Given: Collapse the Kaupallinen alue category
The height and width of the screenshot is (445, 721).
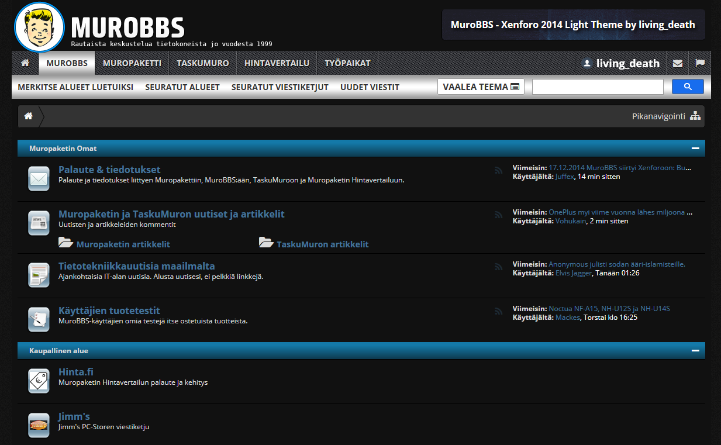Looking at the screenshot, I should click(695, 351).
